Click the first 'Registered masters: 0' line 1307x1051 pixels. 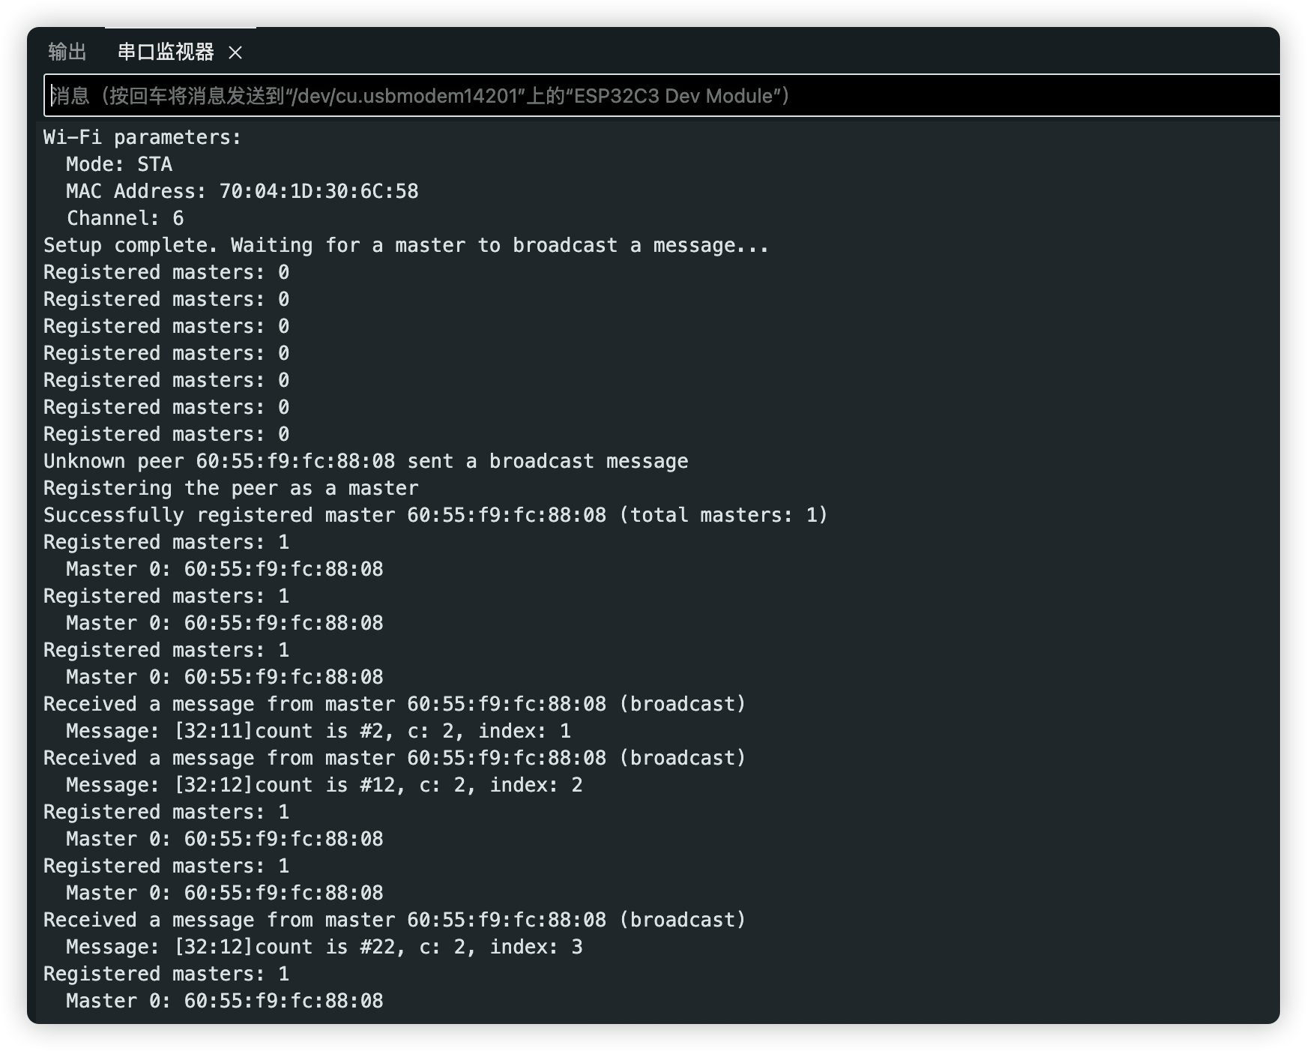click(x=166, y=273)
